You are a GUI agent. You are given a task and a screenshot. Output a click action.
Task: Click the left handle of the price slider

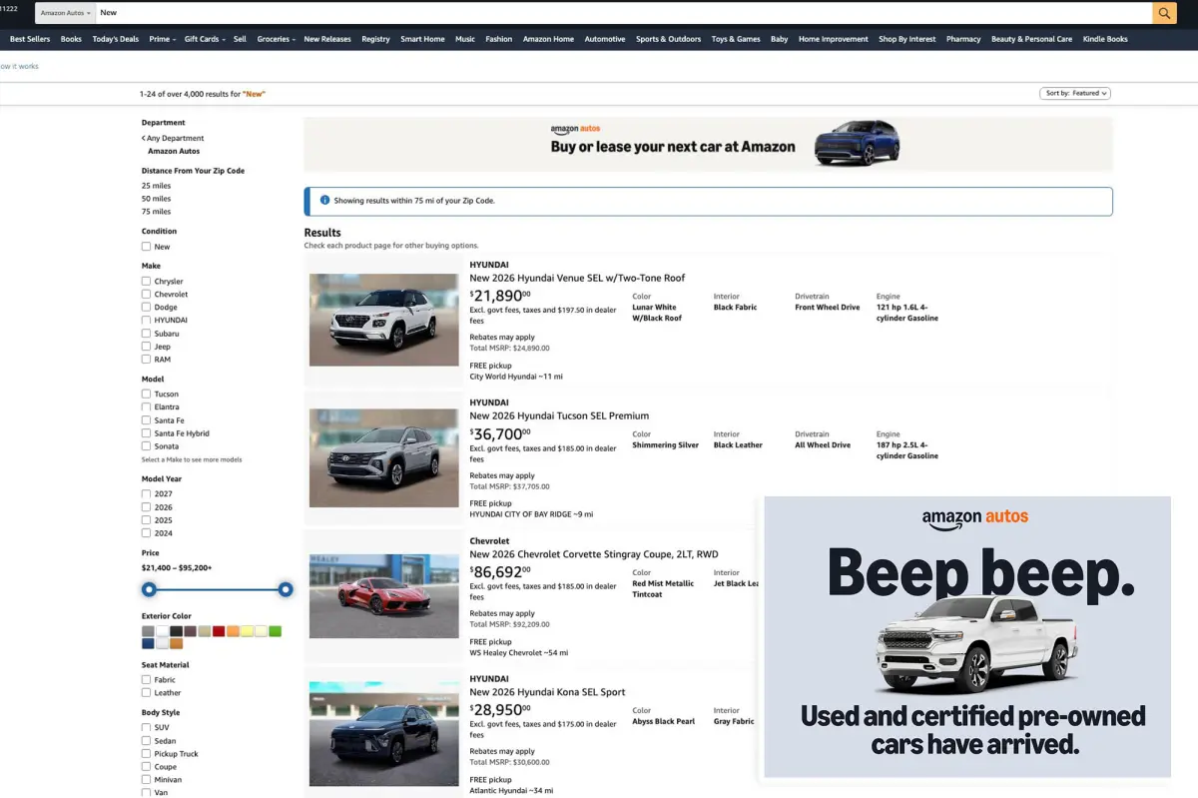click(x=149, y=589)
